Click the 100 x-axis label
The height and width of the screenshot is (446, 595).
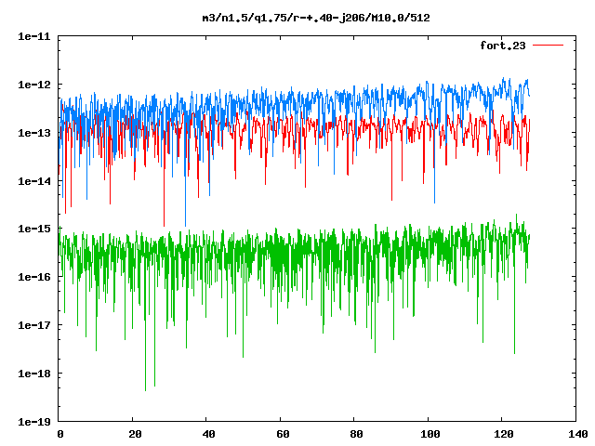(x=430, y=434)
